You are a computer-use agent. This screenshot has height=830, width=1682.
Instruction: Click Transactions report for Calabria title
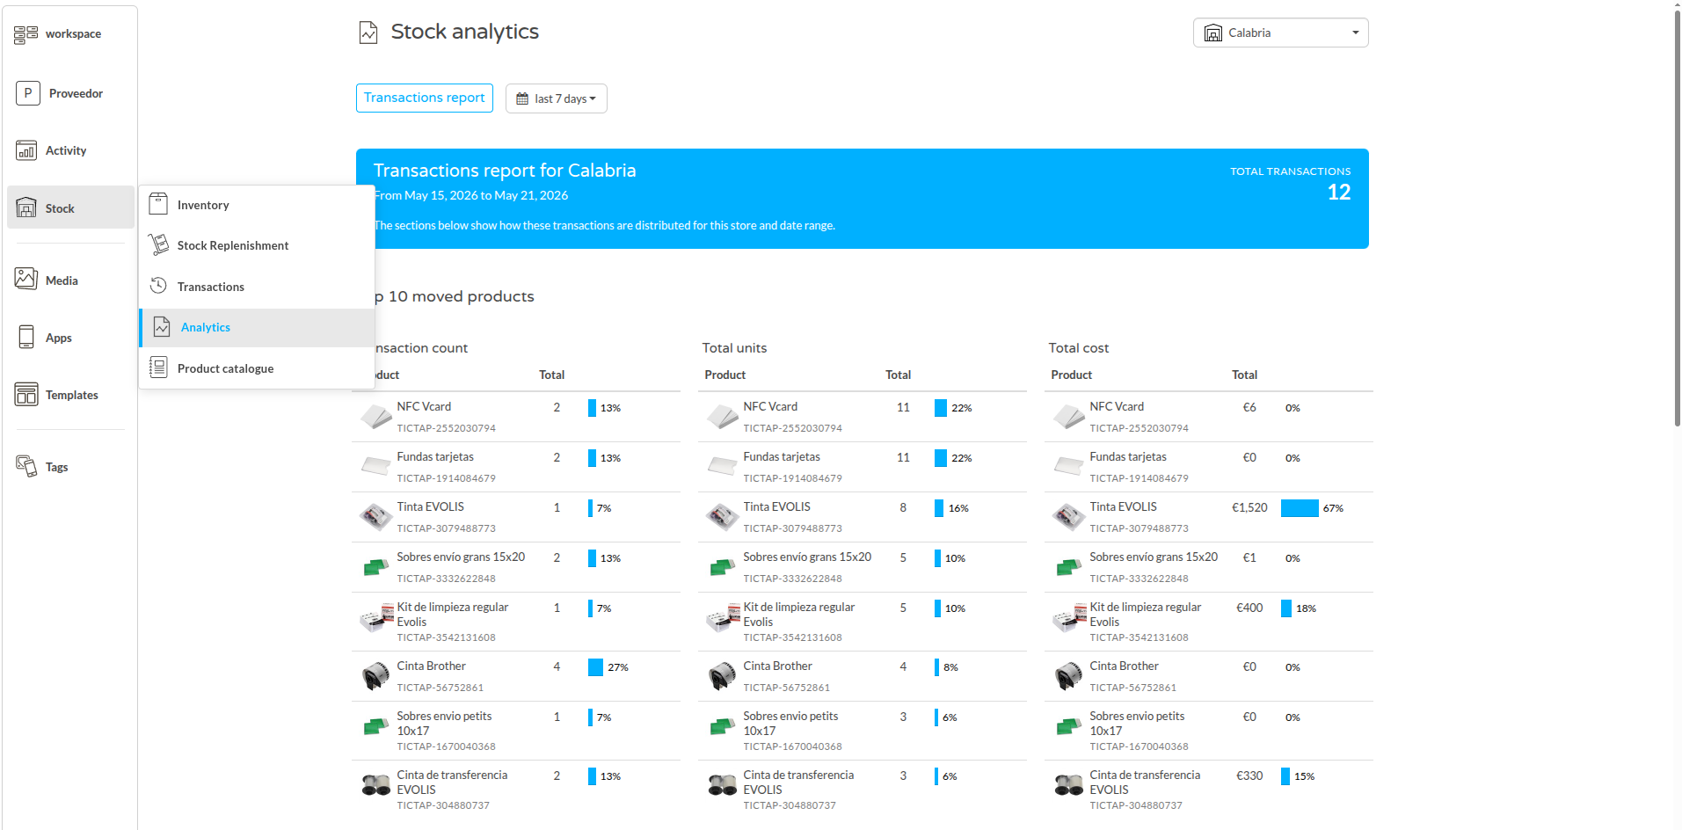coord(505,171)
